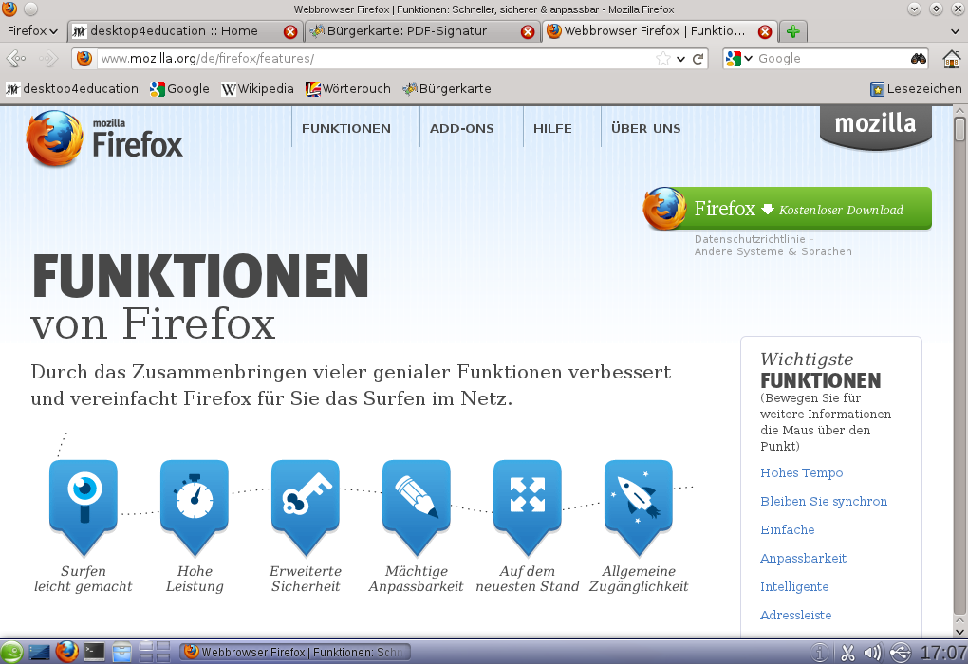The height and width of the screenshot is (664, 968).
Task: Start search with the binoculars icon
Action: 919,59
